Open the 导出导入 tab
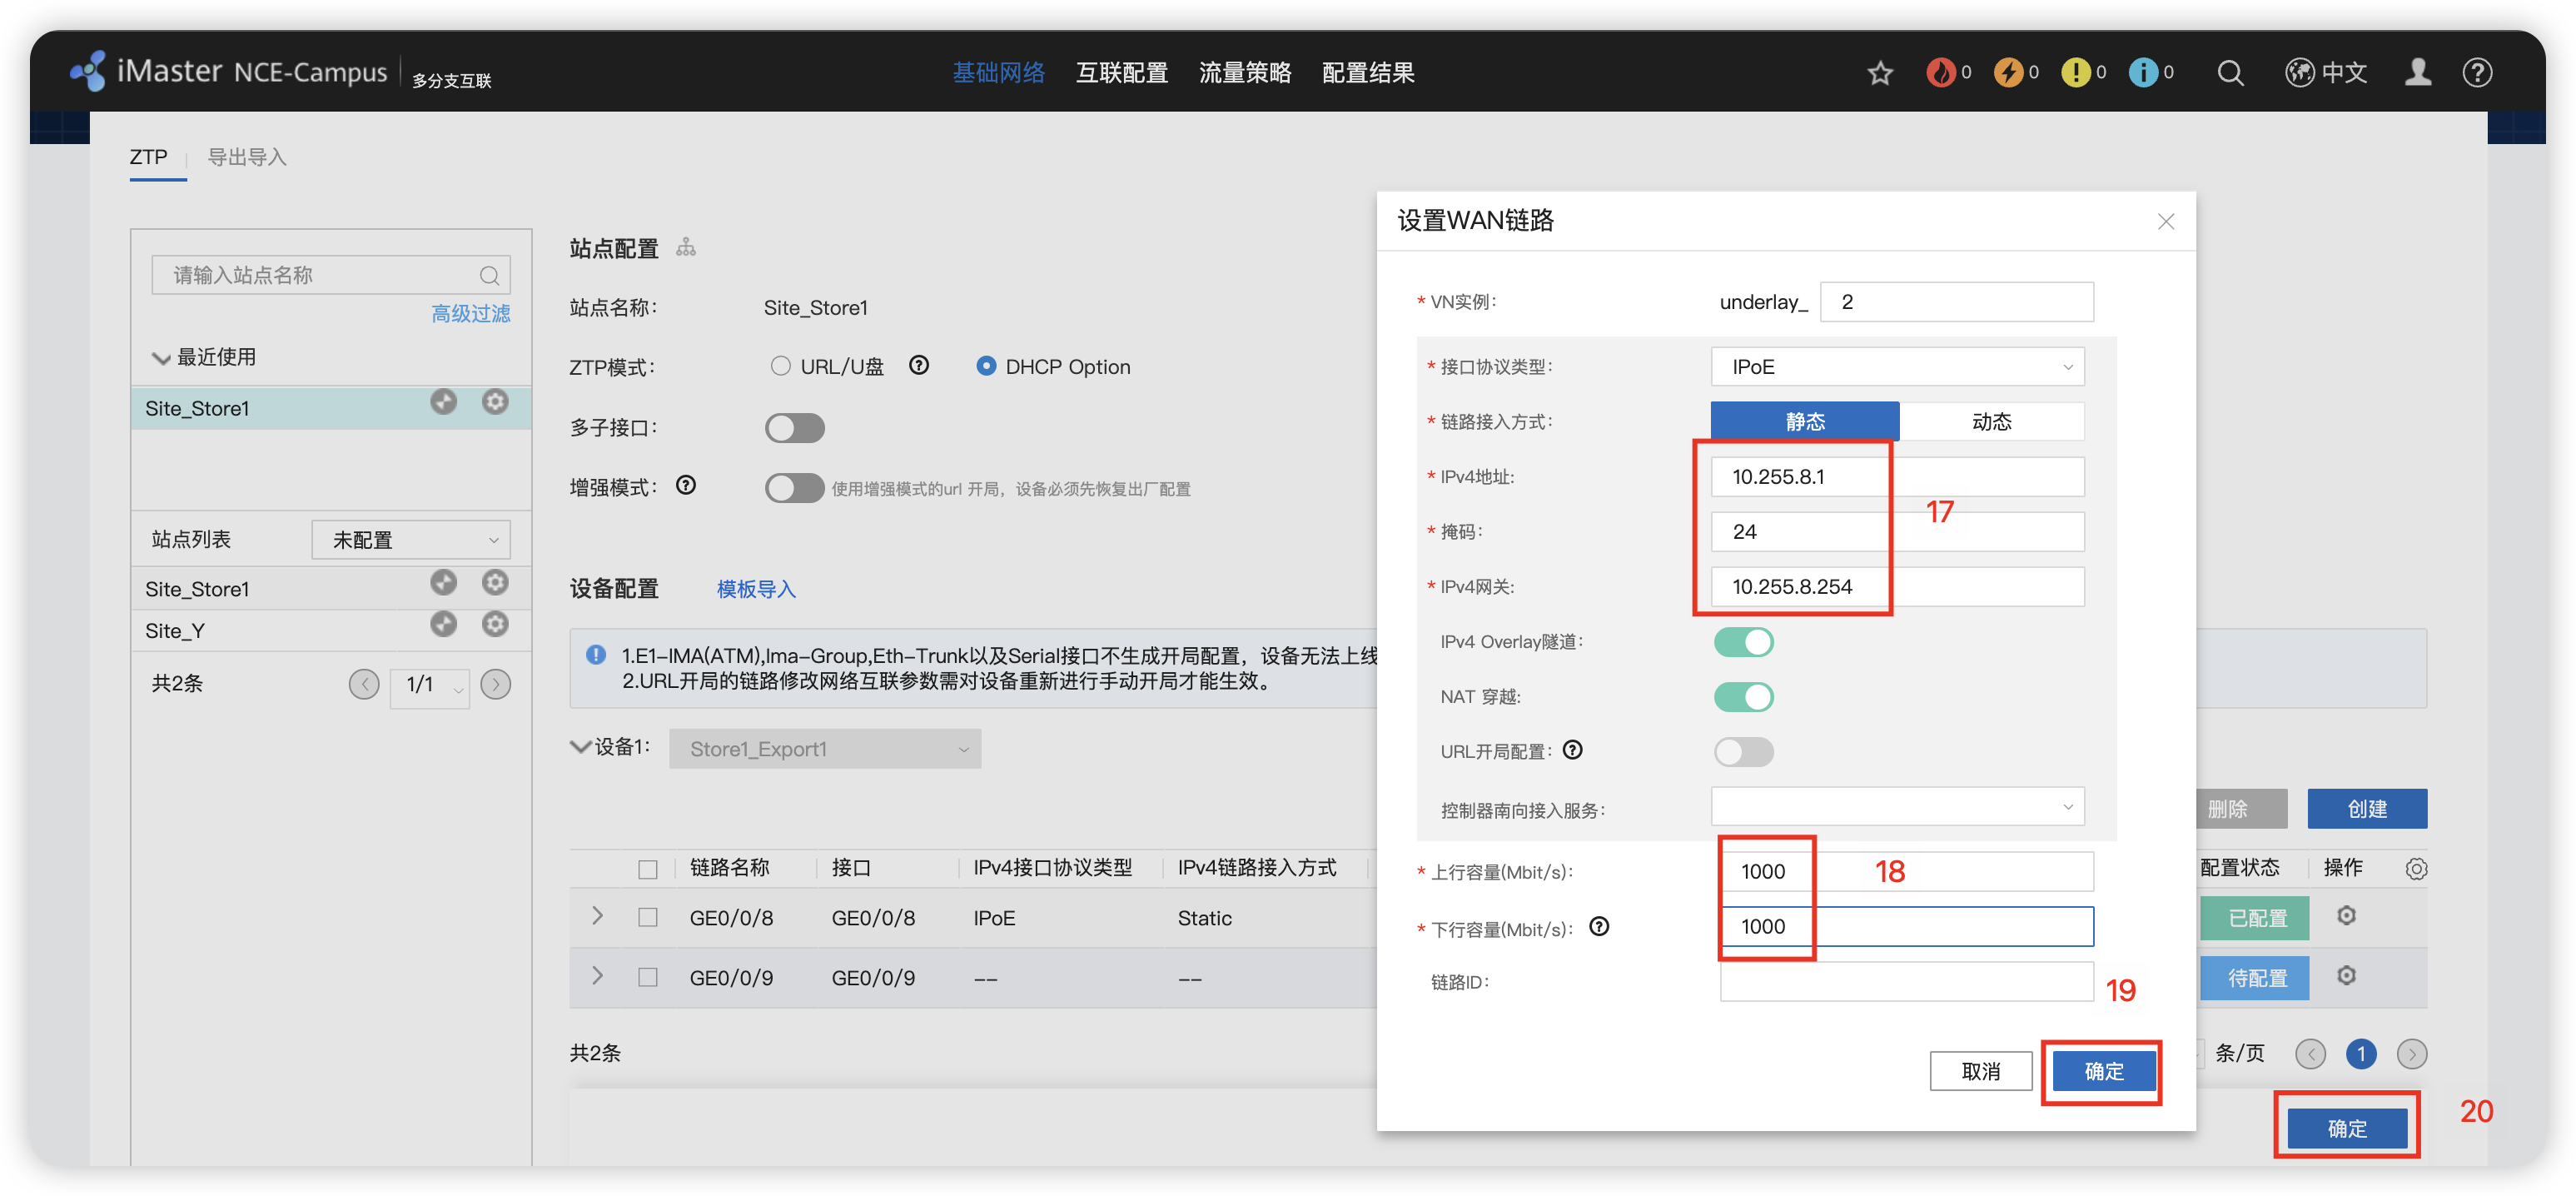 (x=247, y=157)
